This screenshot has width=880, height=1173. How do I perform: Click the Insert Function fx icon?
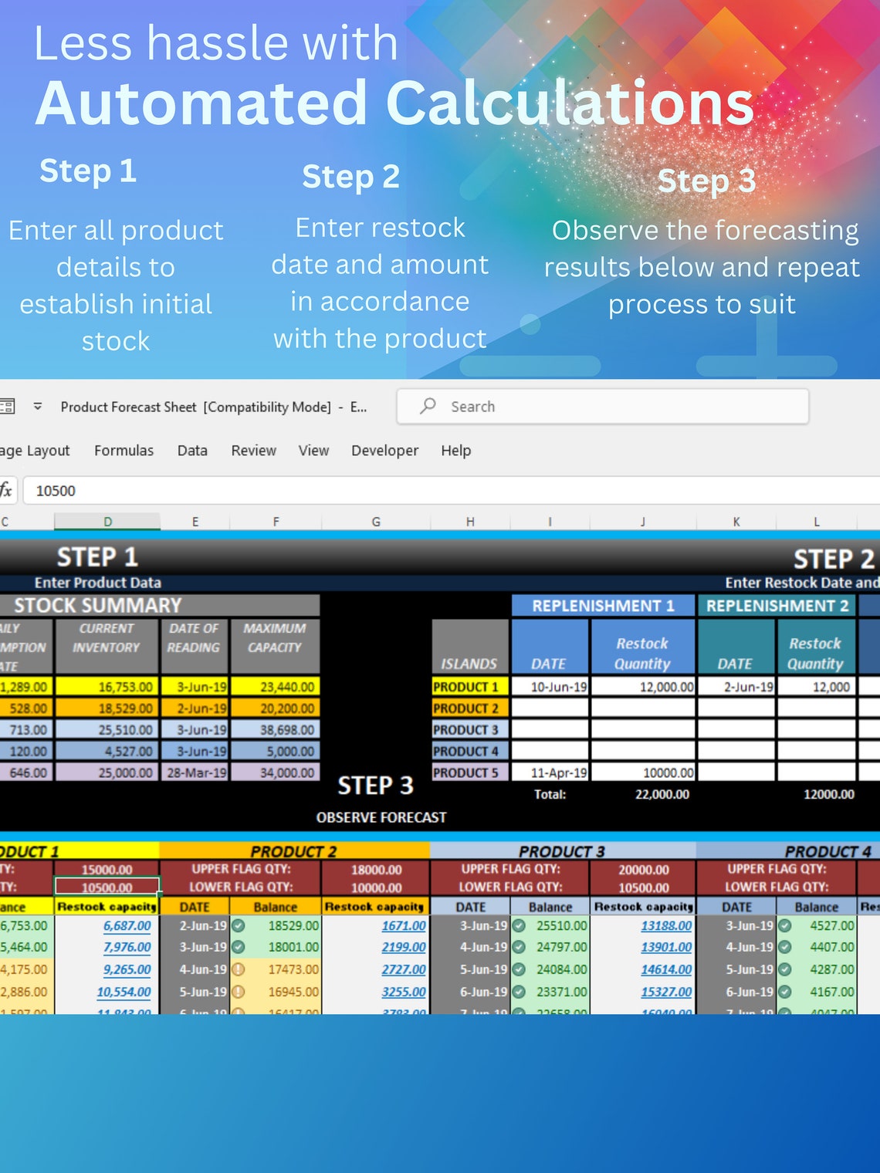[6, 491]
